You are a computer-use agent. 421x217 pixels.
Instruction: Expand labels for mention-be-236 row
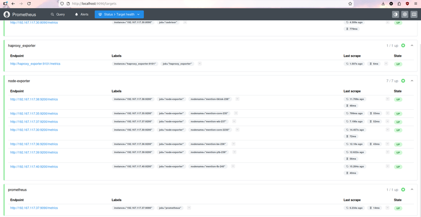[233, 143]
